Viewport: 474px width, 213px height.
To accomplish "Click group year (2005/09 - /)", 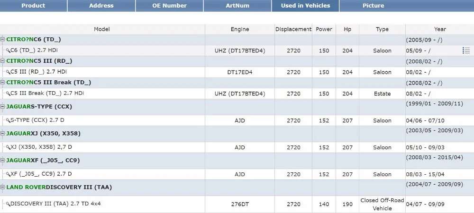I will point(424,40).
